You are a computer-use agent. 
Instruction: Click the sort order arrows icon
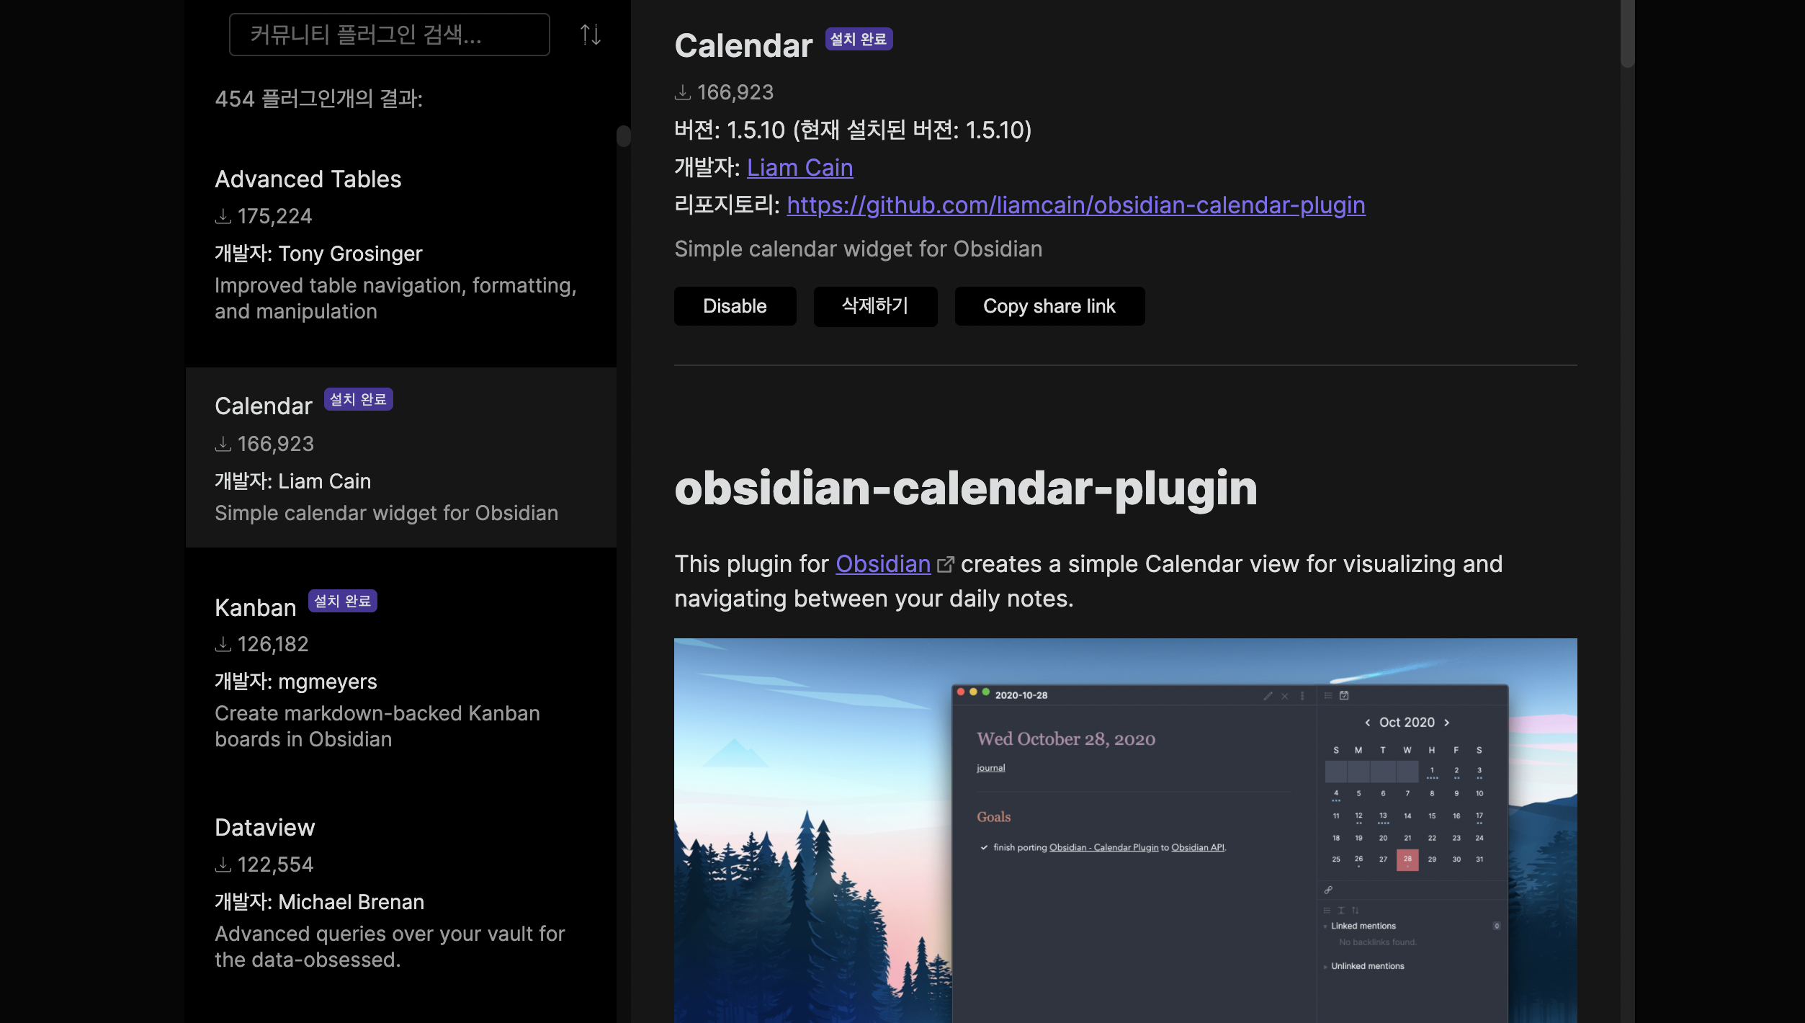(590, 35)
